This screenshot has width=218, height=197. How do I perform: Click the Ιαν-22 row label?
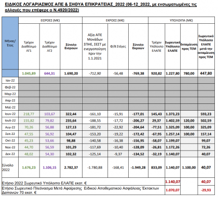pyautogui.click(x=10, y=81)
